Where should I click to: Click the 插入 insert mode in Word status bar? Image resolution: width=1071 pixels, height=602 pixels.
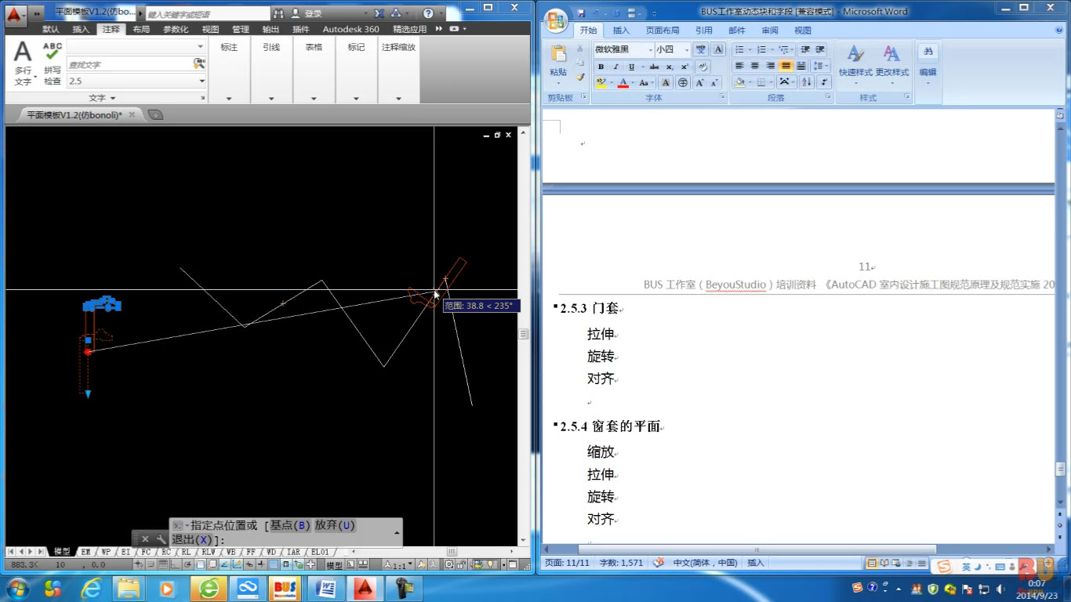click(x=756, y=563)
